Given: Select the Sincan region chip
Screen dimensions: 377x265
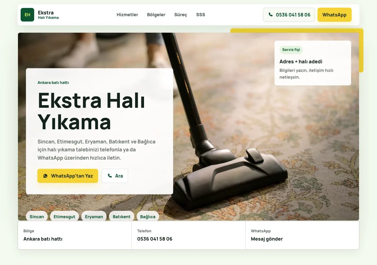Looking at the screenshot, I should pos(37,216).
